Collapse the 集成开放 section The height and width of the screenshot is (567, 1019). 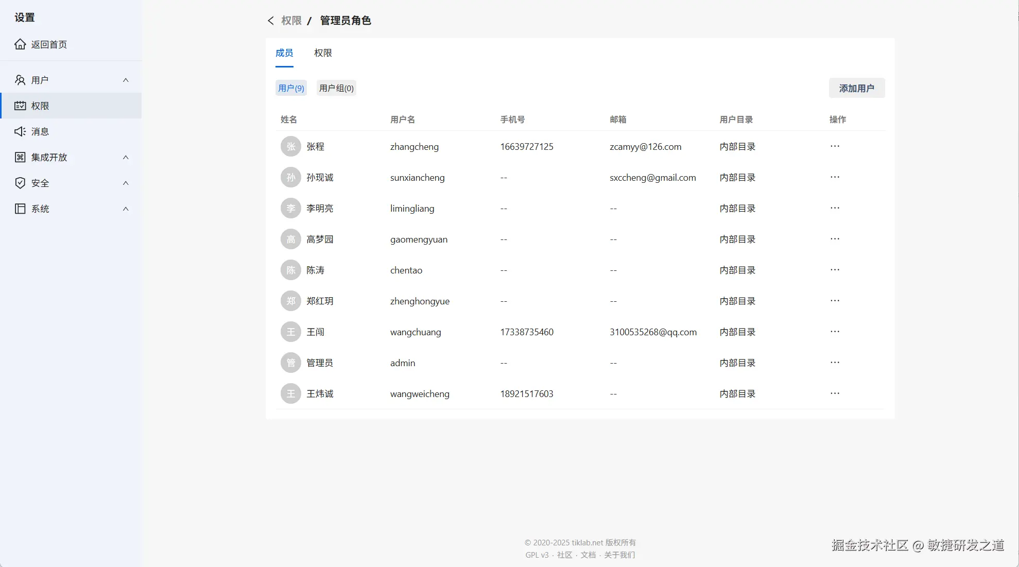[x=126, y=157]
